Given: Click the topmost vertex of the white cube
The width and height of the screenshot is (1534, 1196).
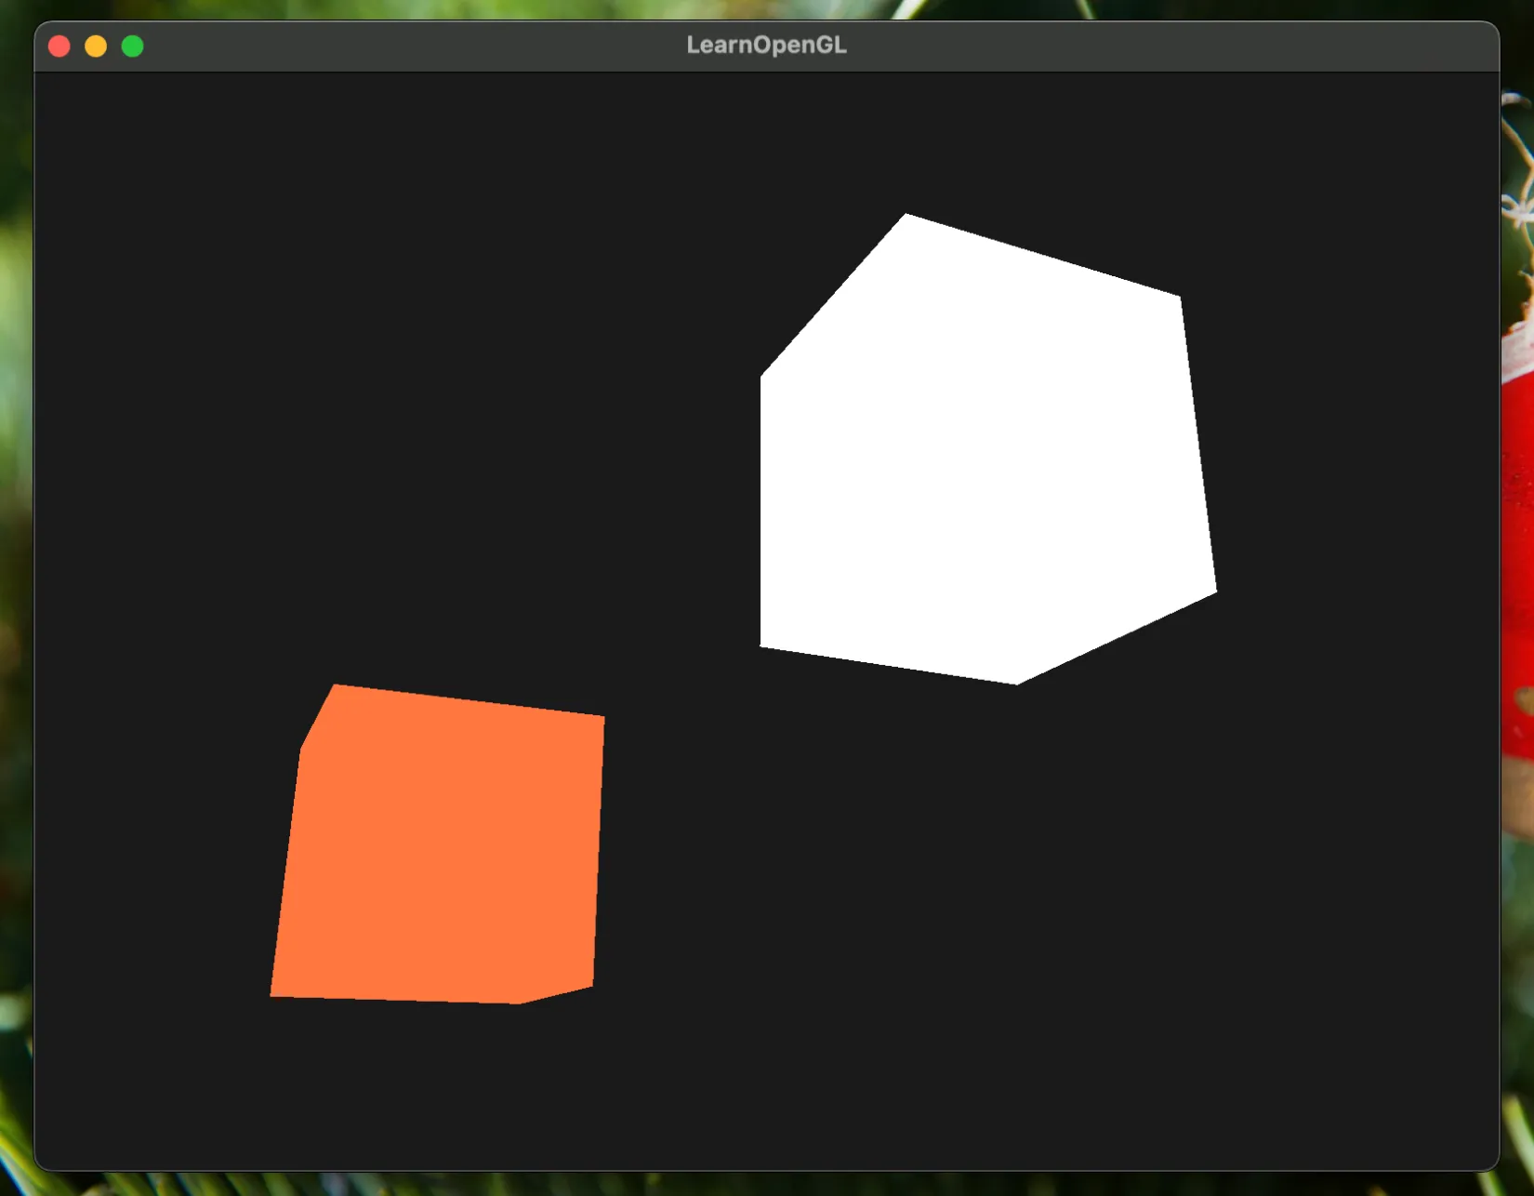Looking at the screenshot, I should 906,216.
